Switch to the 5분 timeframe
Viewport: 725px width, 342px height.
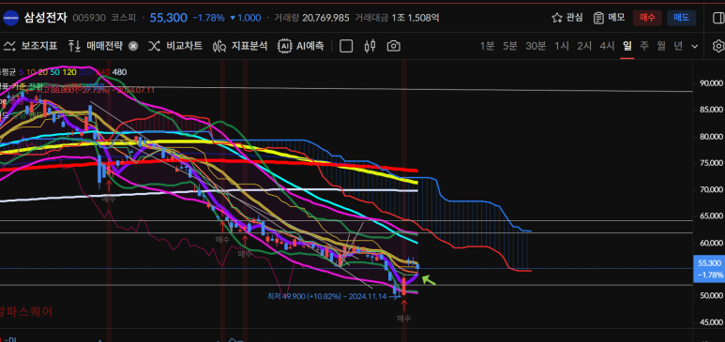[510, 46]
